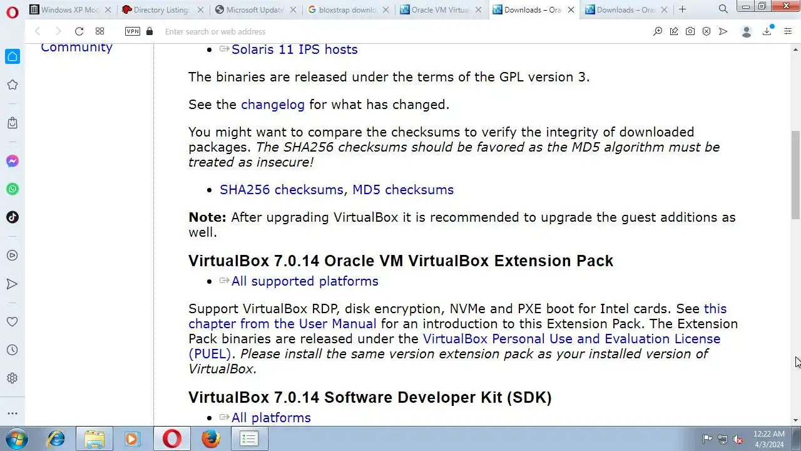This screenshot has height=451, width=801.
Task: Open the Windows Start menu
Action: click(16, 438)
